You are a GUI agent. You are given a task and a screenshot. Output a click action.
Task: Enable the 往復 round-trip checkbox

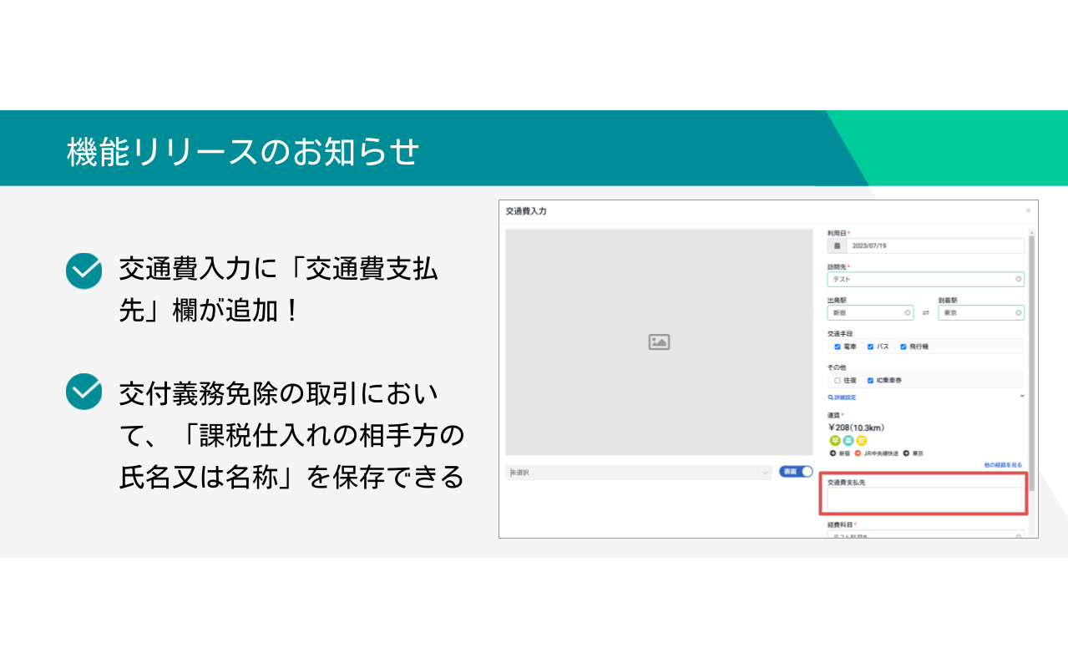coord(838,380)
